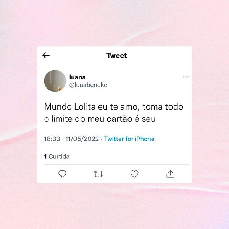Retweet using the arrows icon
The height and width of the screenshot is (229, 229).
[x=98, y=174]
